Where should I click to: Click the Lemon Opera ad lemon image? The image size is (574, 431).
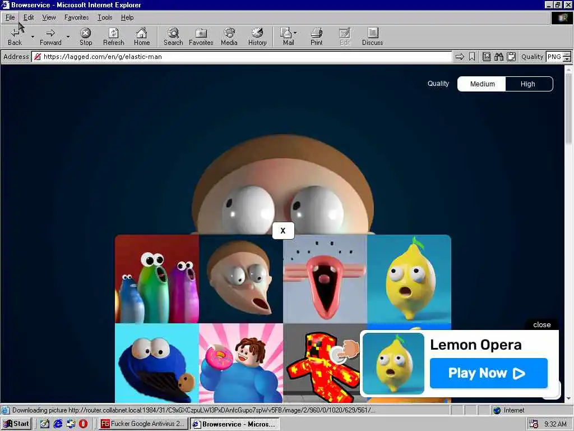tap(393, 363)
